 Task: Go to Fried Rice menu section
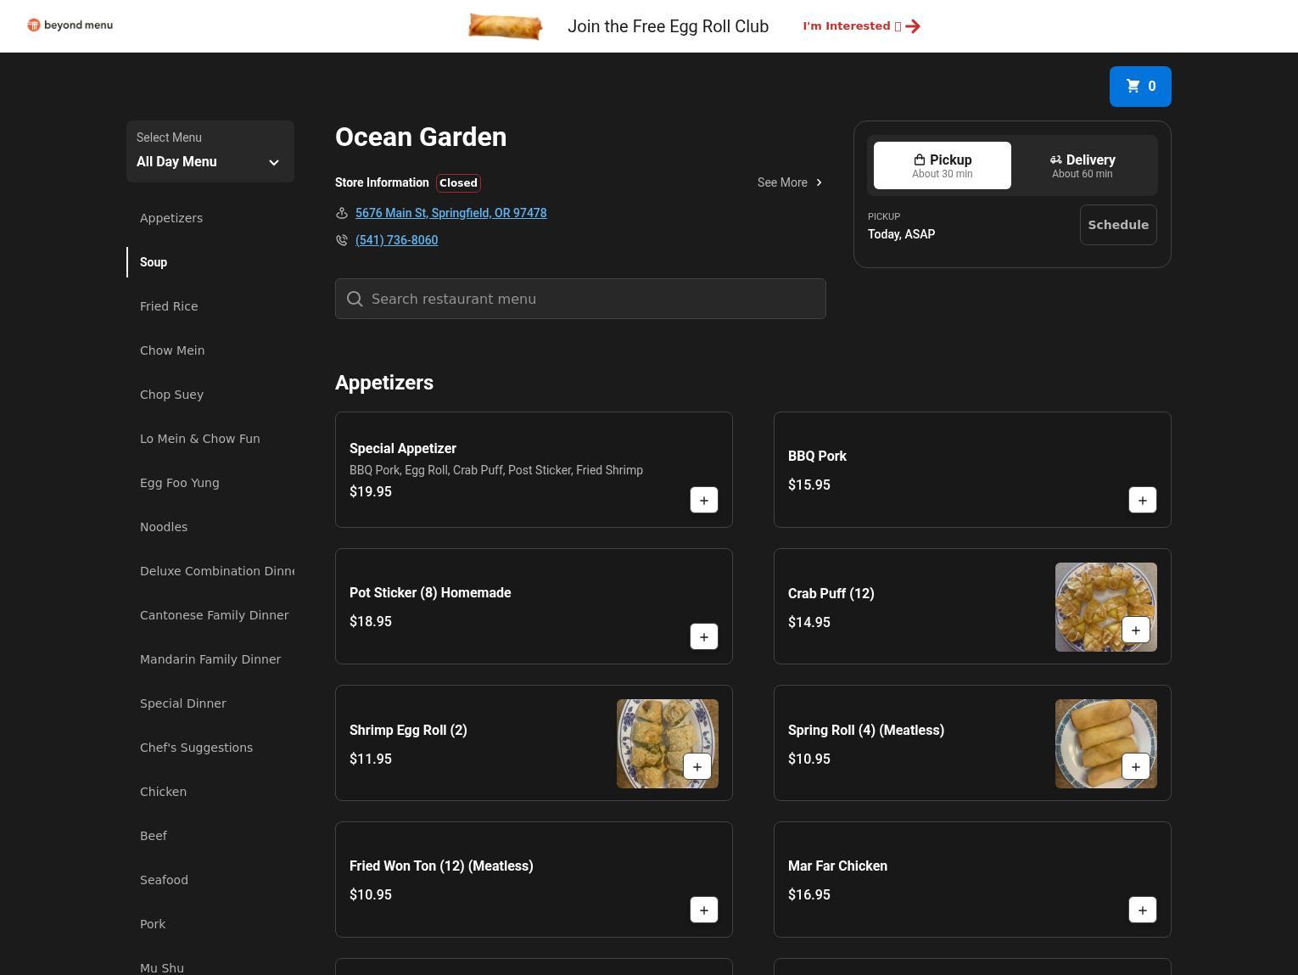click(169, 306)
